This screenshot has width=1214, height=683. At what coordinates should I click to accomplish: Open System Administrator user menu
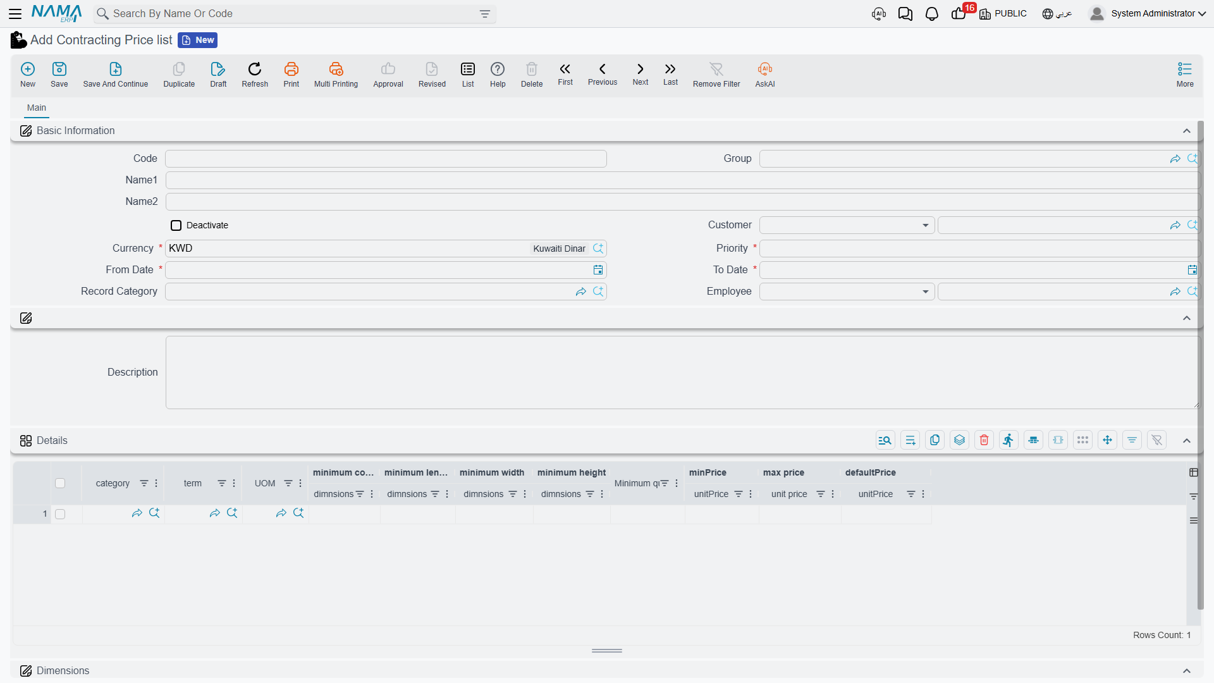[x=1147, y=13]
